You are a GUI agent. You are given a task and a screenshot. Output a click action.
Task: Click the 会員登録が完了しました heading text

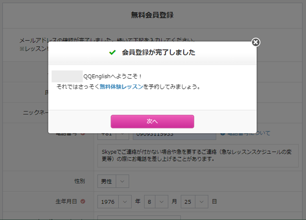tap(159, 52)
